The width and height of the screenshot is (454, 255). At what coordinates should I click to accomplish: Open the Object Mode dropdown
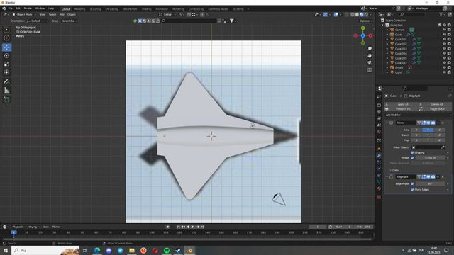pos(24,14)
